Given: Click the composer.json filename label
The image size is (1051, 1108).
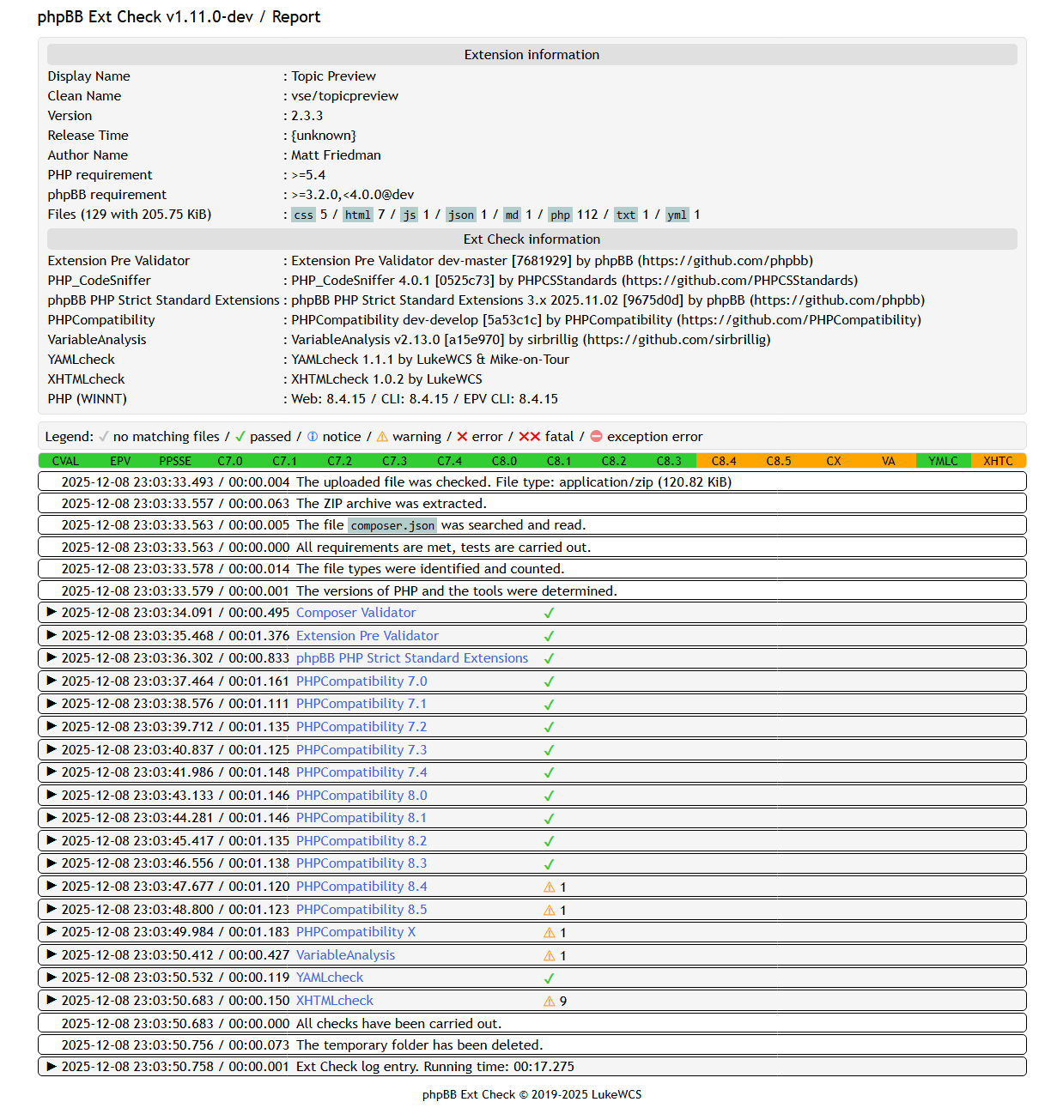Looking at the screenshot, I should tap(392, 525).
